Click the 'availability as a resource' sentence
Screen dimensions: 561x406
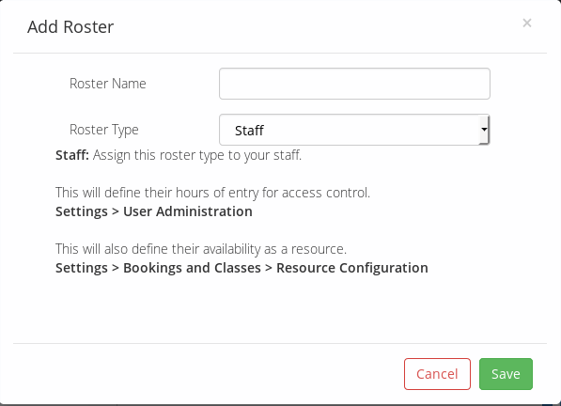point(201,249)
